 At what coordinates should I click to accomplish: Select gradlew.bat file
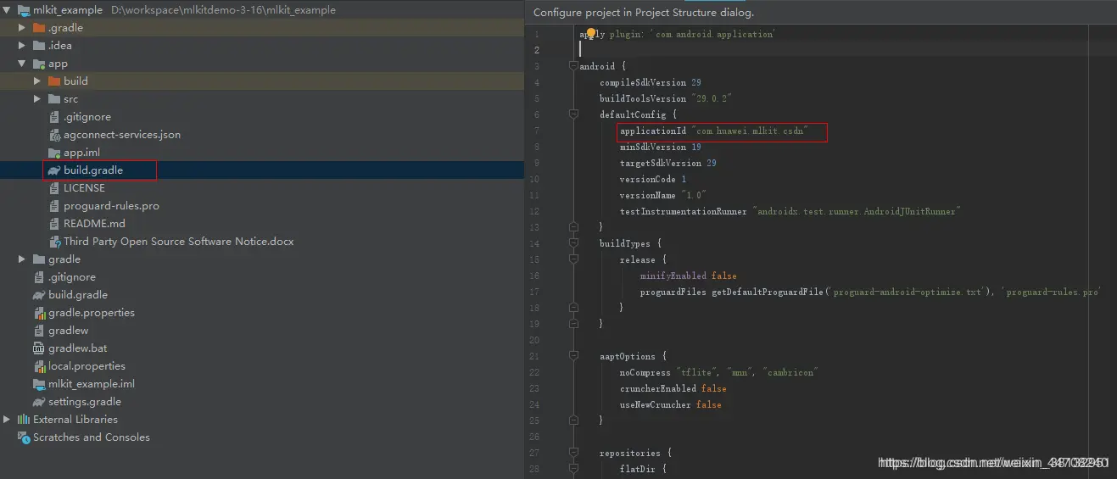pyautogui.click(x=78, y=348)
